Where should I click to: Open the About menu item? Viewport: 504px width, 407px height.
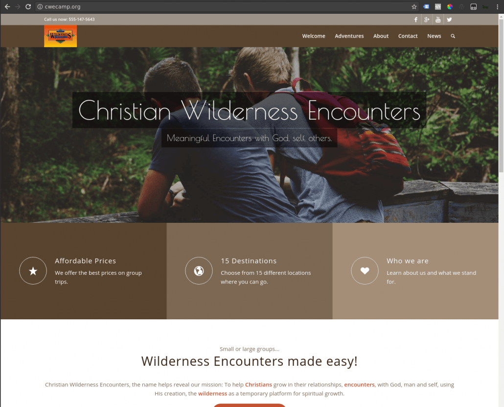[x=381, y=36]
